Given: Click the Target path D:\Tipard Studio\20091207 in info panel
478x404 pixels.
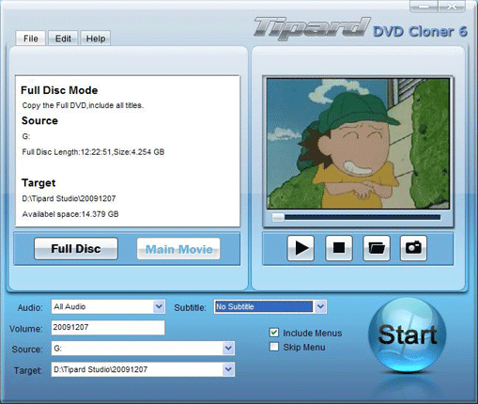Looking at the screenshot, I should pos(69,198).
